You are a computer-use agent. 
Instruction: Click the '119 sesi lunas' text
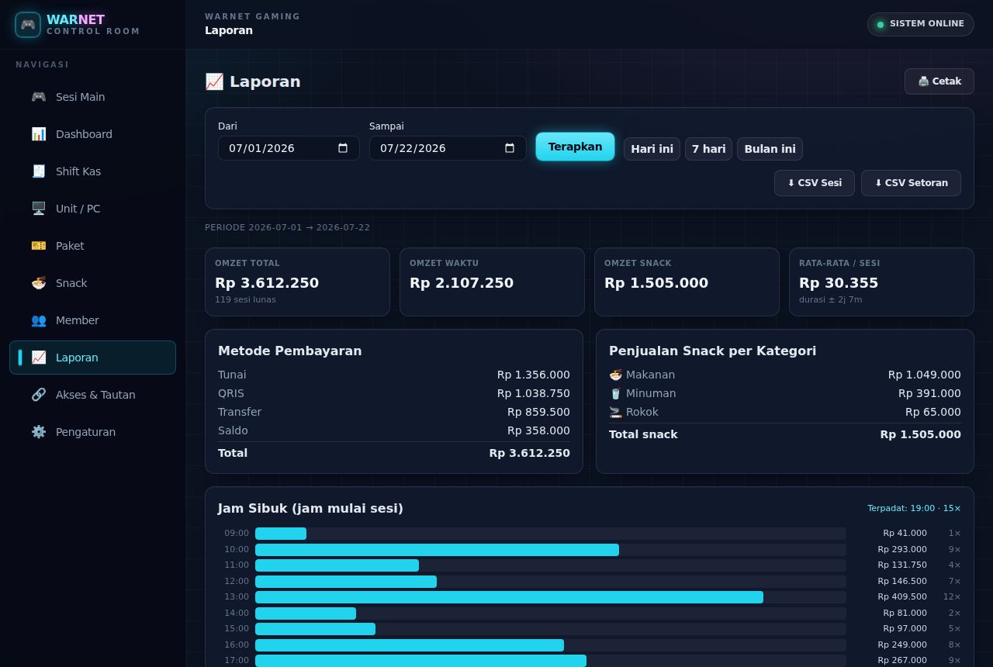(245, 299)
